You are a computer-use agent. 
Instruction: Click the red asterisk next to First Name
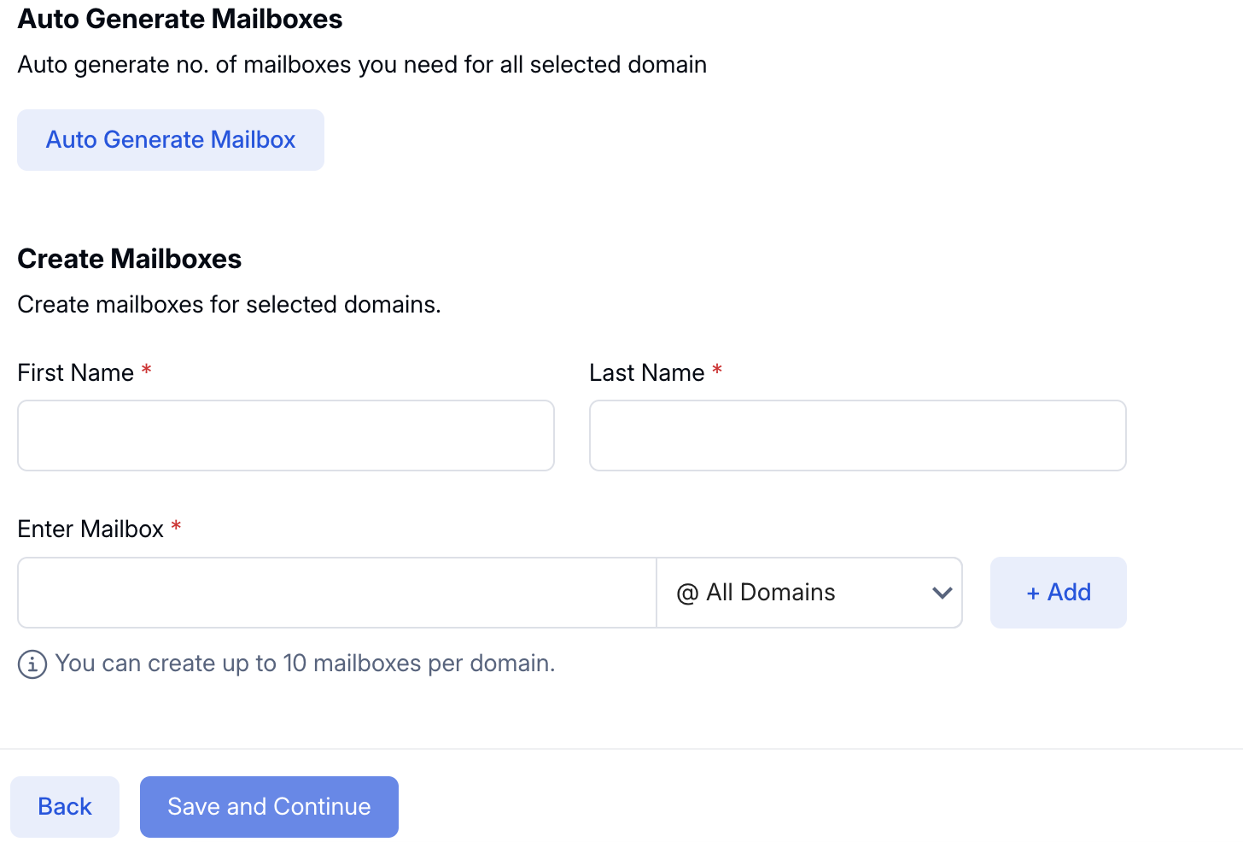click(147, 370)
